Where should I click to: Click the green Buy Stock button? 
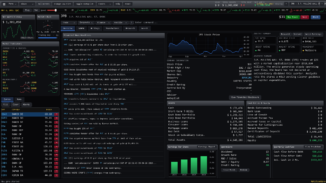(292, 17)
